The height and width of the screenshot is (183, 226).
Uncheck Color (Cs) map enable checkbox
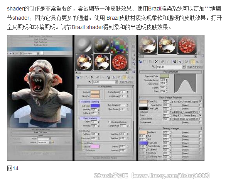[x=200, y=101]
